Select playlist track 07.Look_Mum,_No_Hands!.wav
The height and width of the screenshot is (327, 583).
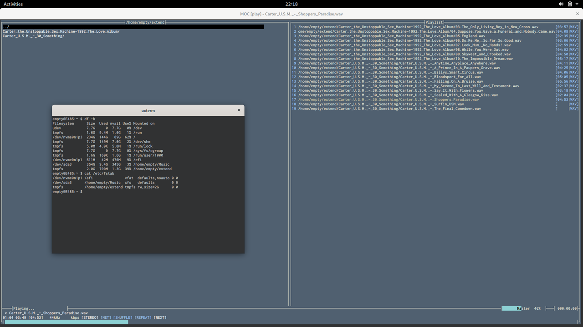[404, 45]
